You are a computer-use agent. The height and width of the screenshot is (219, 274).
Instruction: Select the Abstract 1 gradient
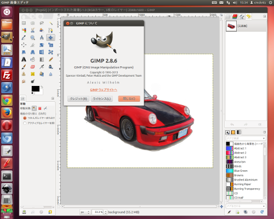(x=244, y=148)
